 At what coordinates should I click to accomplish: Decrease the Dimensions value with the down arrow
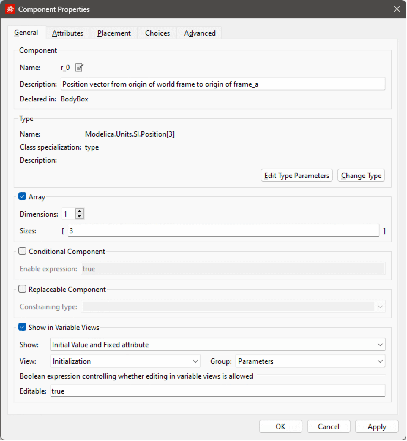(x=79, y=216)
